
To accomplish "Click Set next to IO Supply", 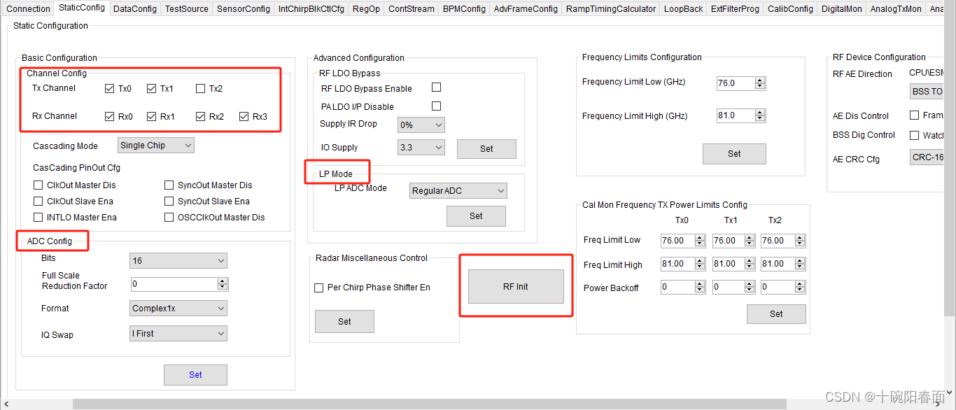I will pyautogui.click(x=486, y=149).
